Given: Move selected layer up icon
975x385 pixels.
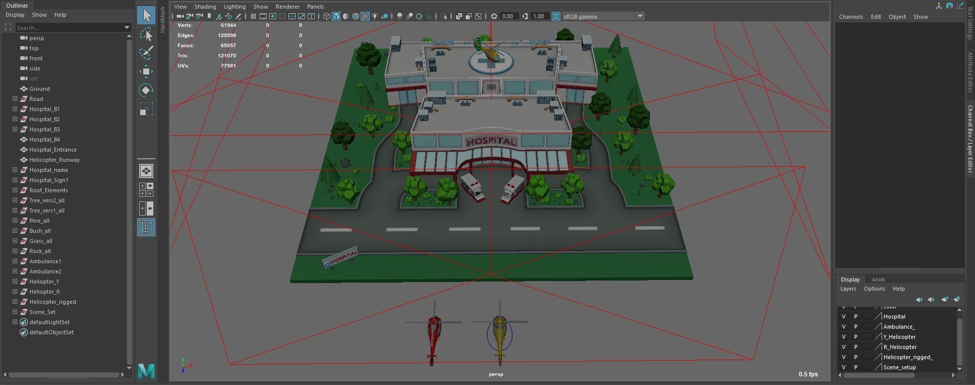Looking at the screenshot, I should point(919,299).
